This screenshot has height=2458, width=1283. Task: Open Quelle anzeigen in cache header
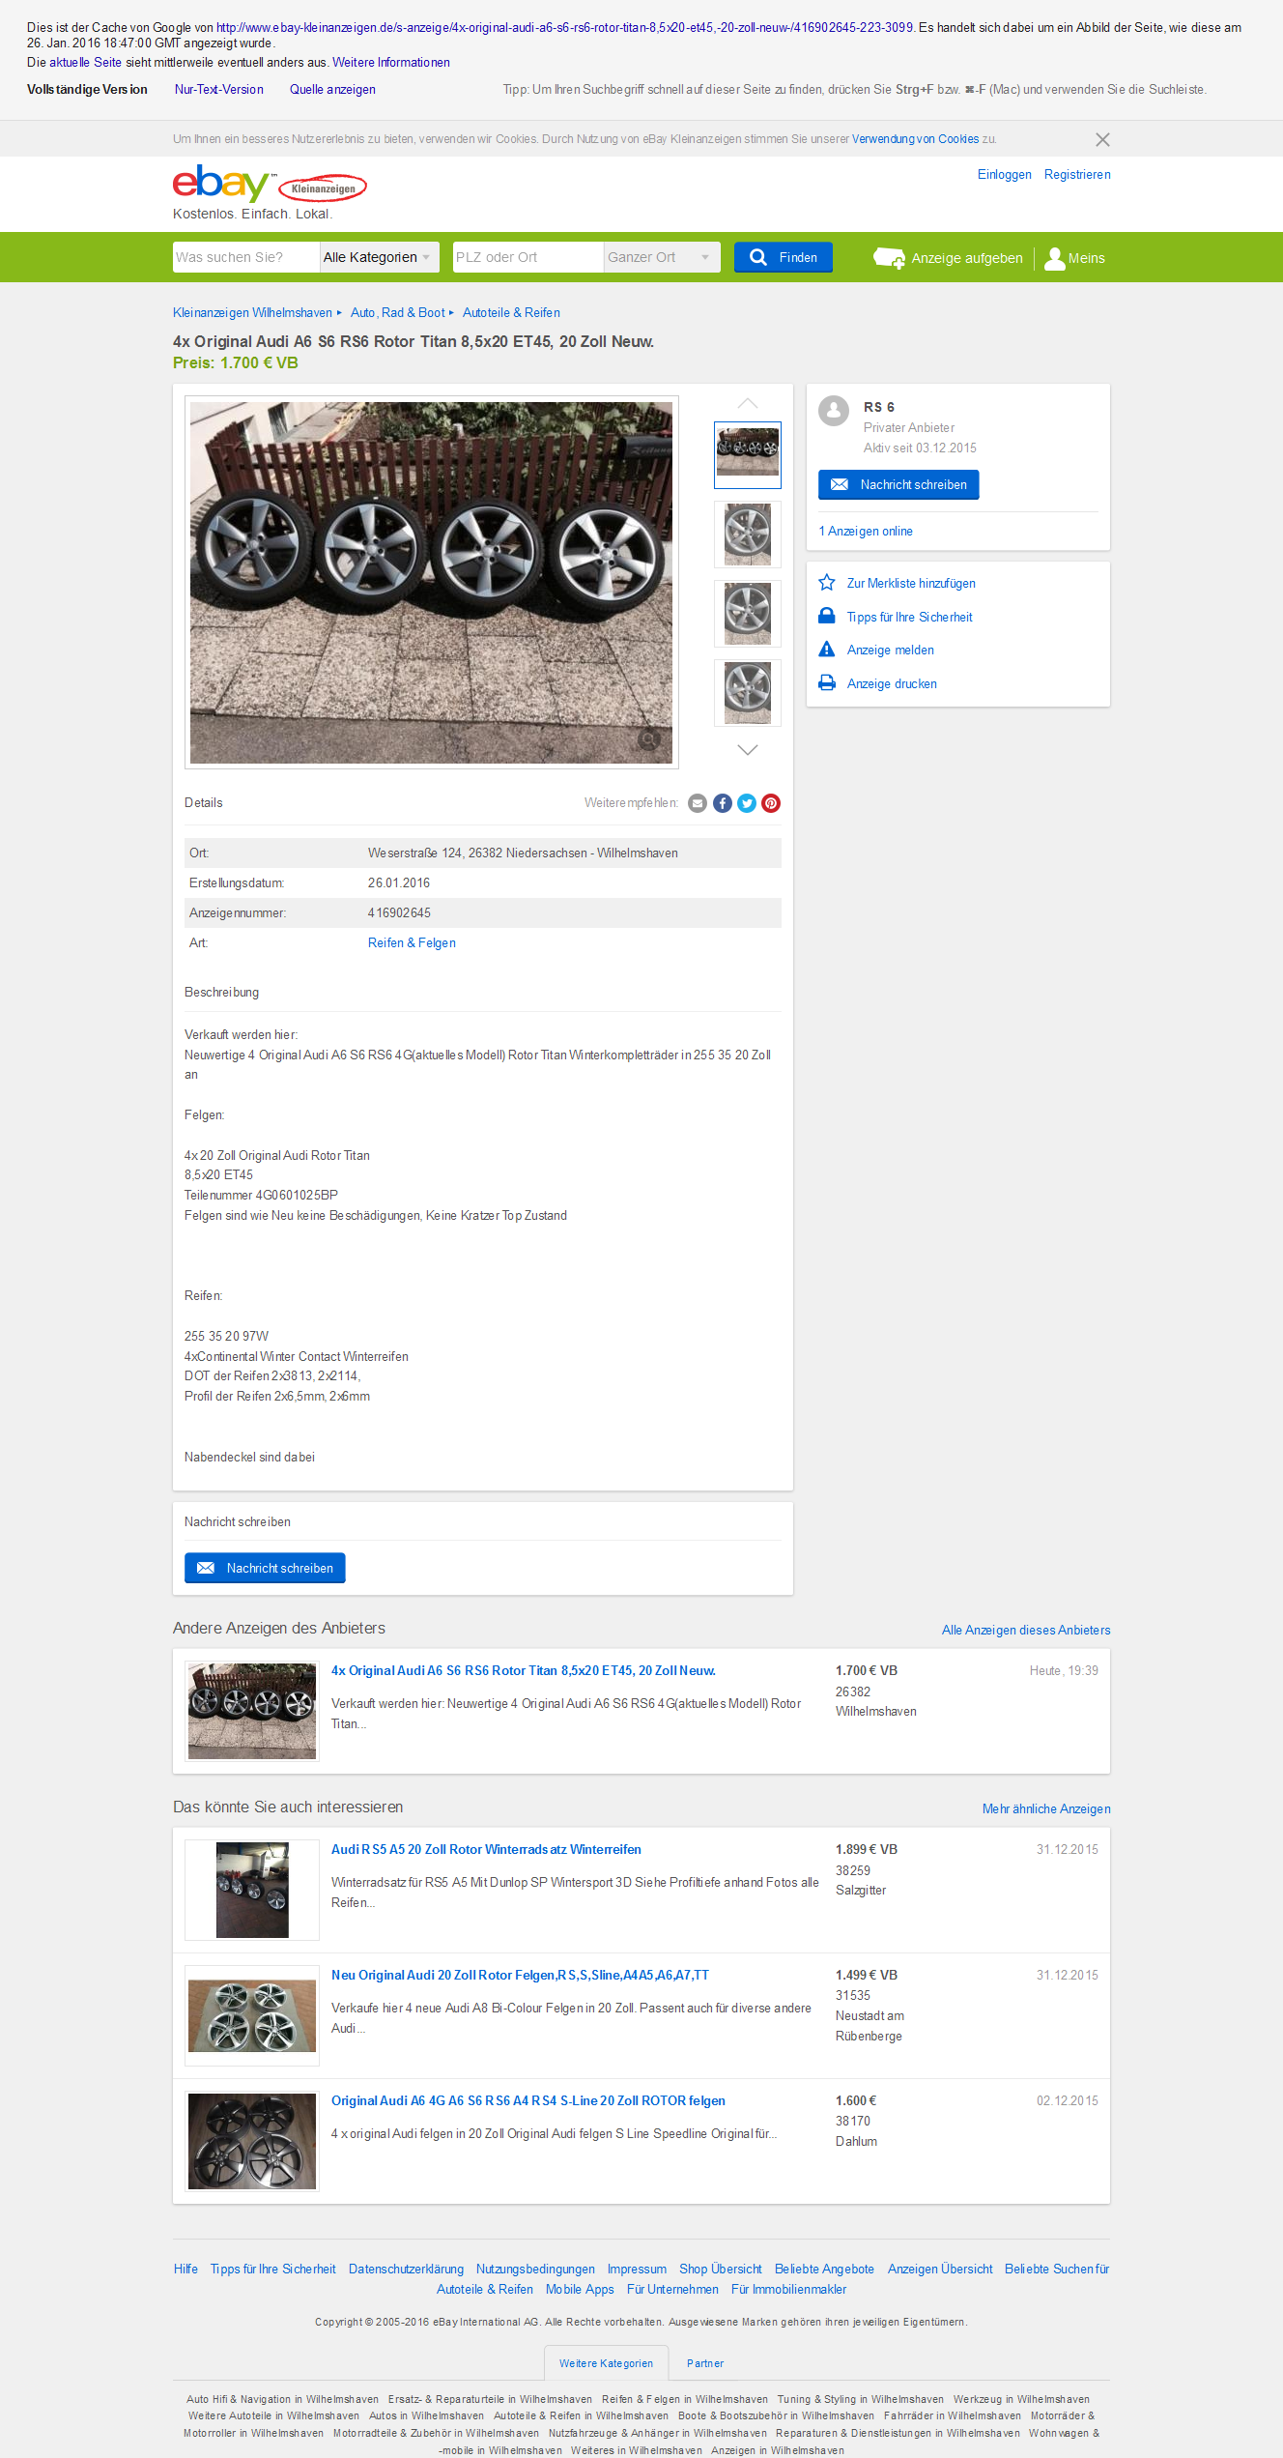[x=332, y=90]
